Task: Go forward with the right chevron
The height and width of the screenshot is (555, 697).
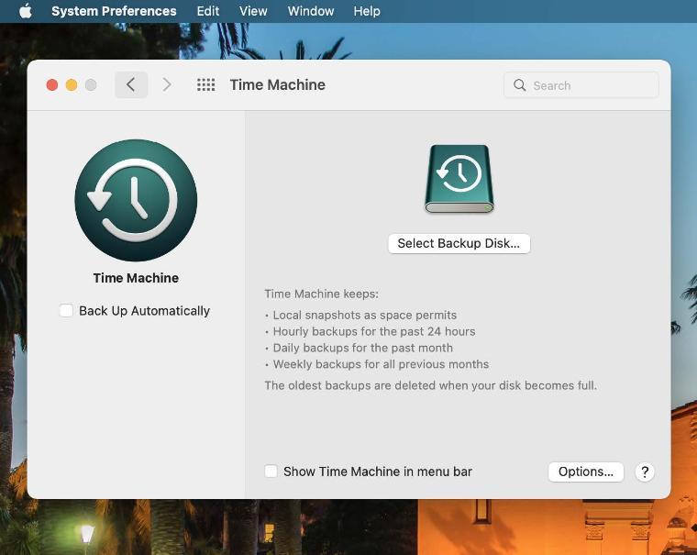Action: (167, 84)
